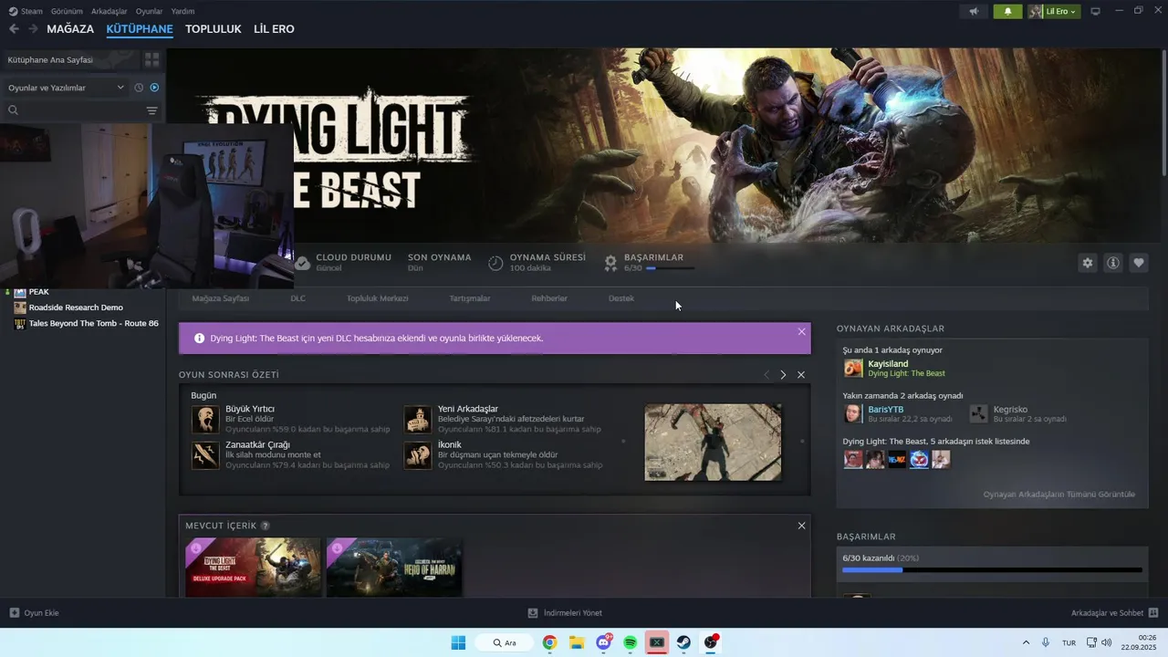Open the DLC page link
This screenshot has height=657, width=1168.
[x=297, y=298]
